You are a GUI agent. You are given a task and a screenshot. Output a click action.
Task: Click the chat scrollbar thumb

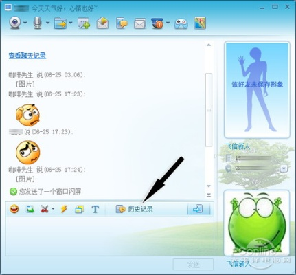209,110
